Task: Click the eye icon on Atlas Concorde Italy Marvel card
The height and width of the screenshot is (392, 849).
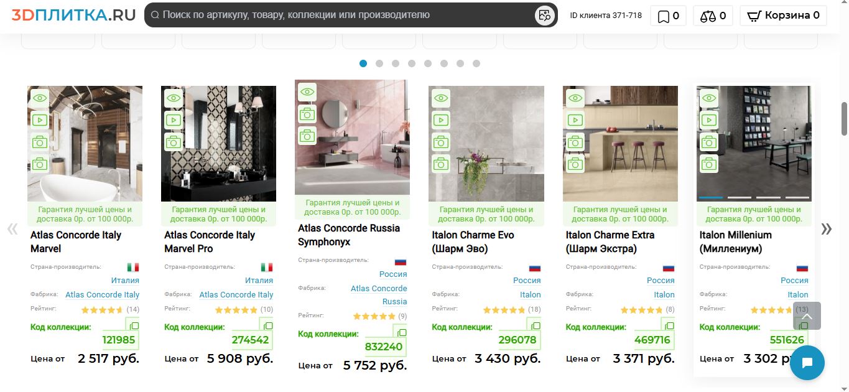Action: pyautogui.click(x=40, y=98)
